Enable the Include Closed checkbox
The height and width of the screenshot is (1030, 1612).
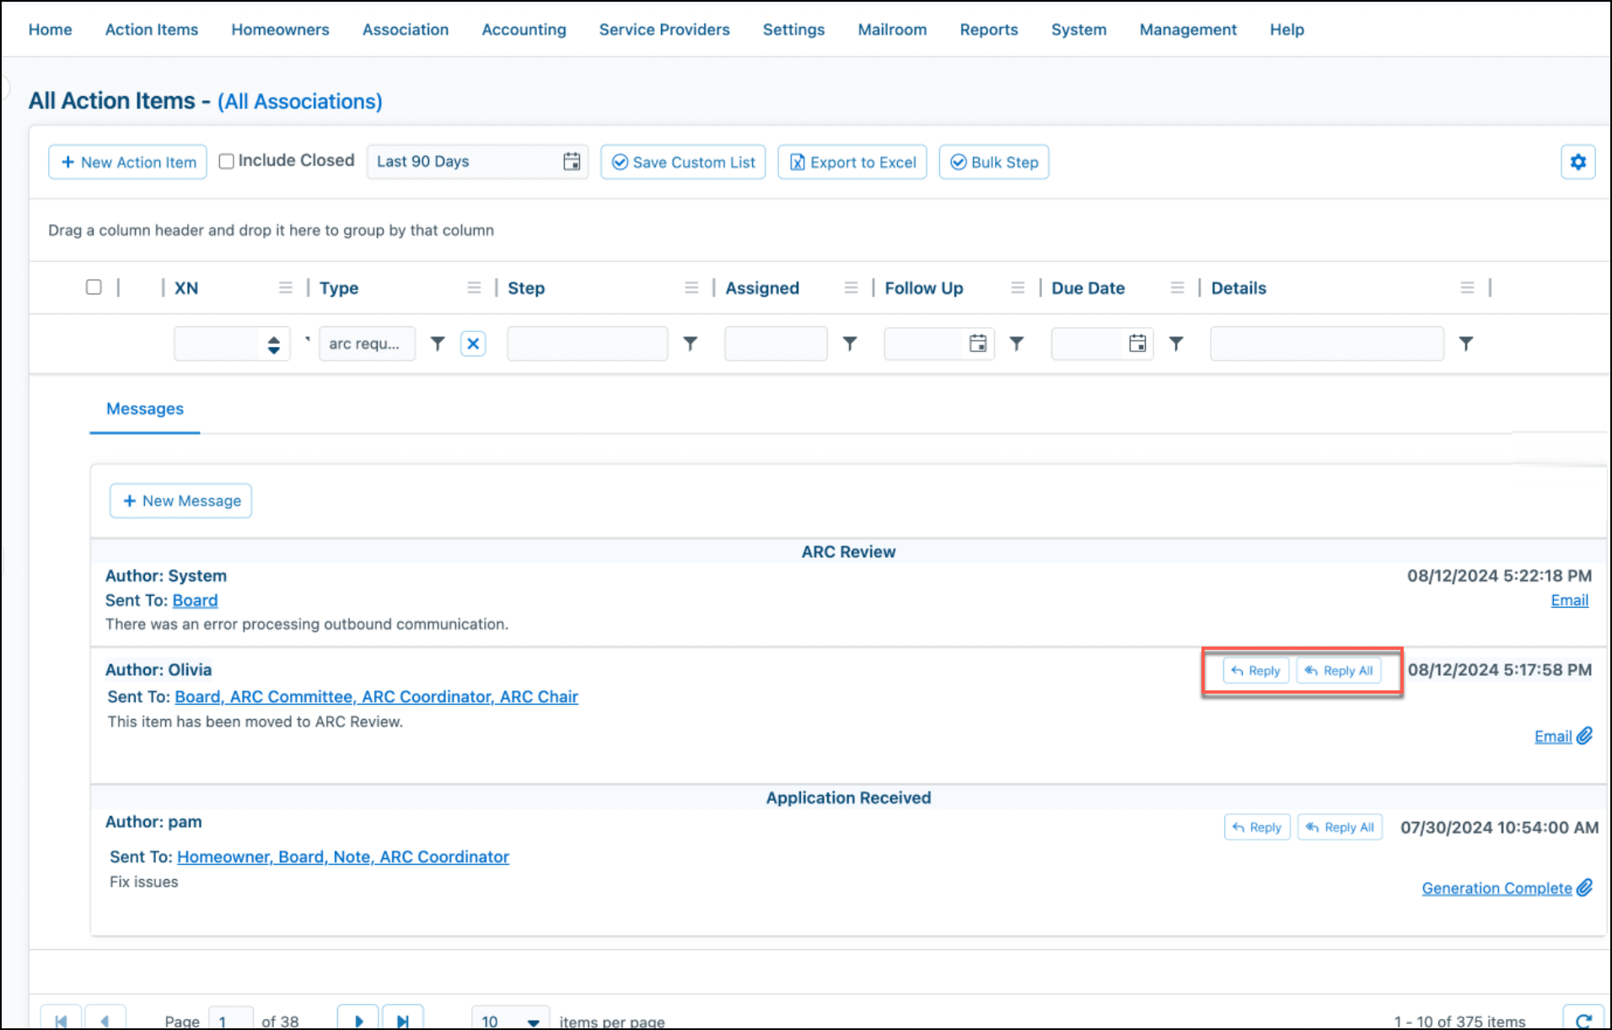tap(226, 160)
